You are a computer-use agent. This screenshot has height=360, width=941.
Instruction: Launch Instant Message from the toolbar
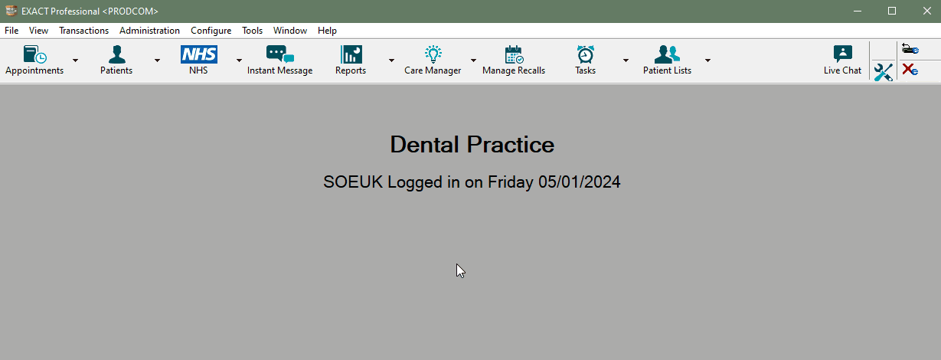coord(279,55)
